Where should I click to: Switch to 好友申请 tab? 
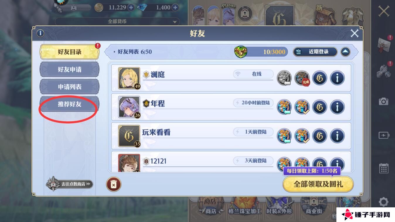click(69, 69)
